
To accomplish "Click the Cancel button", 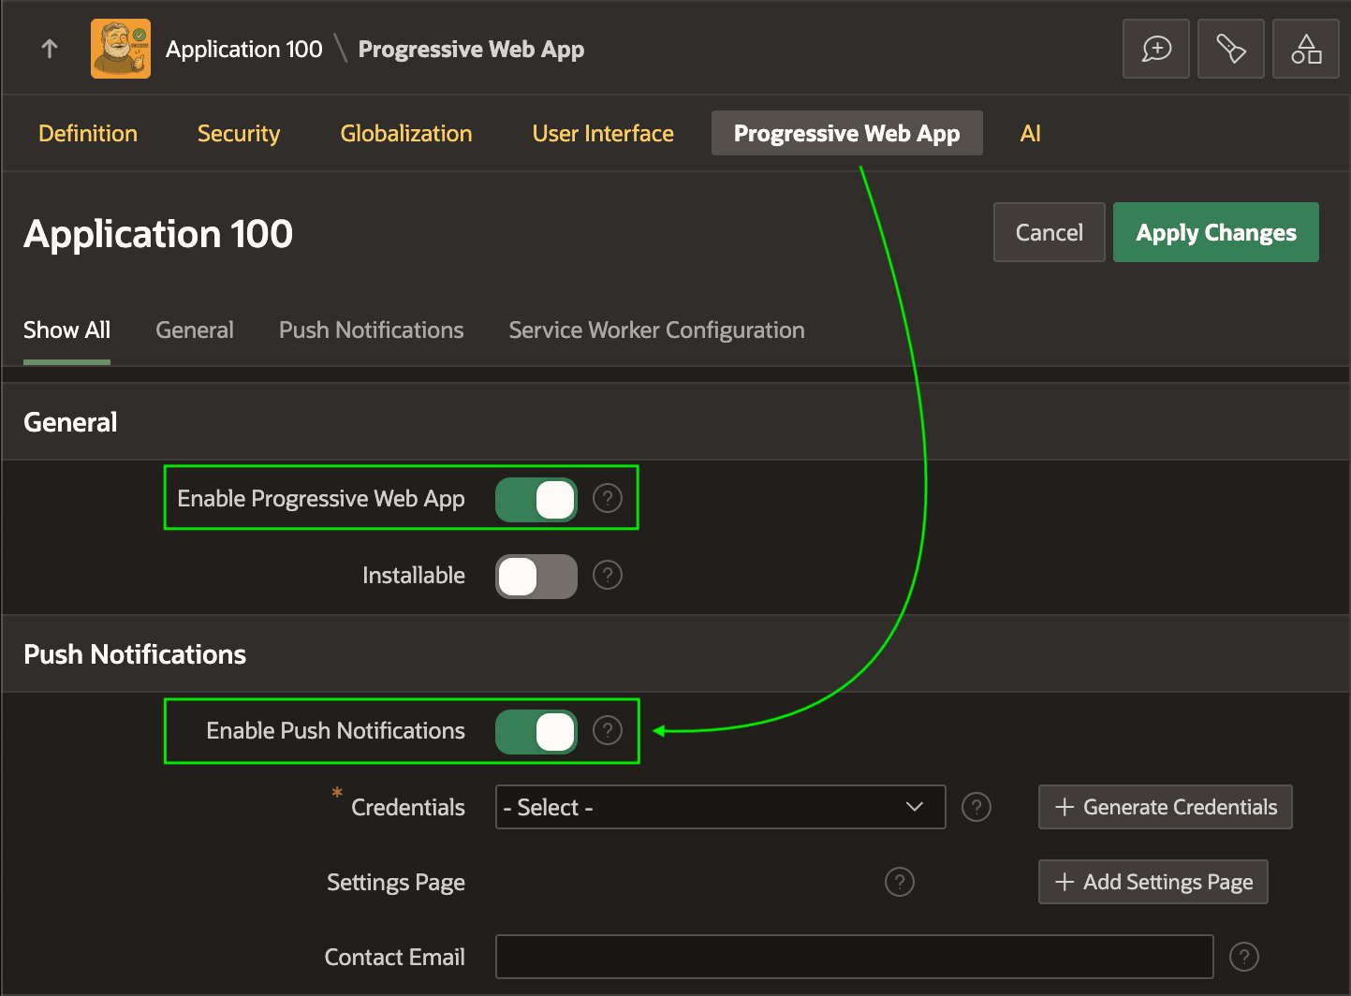I will (1050, 232).
